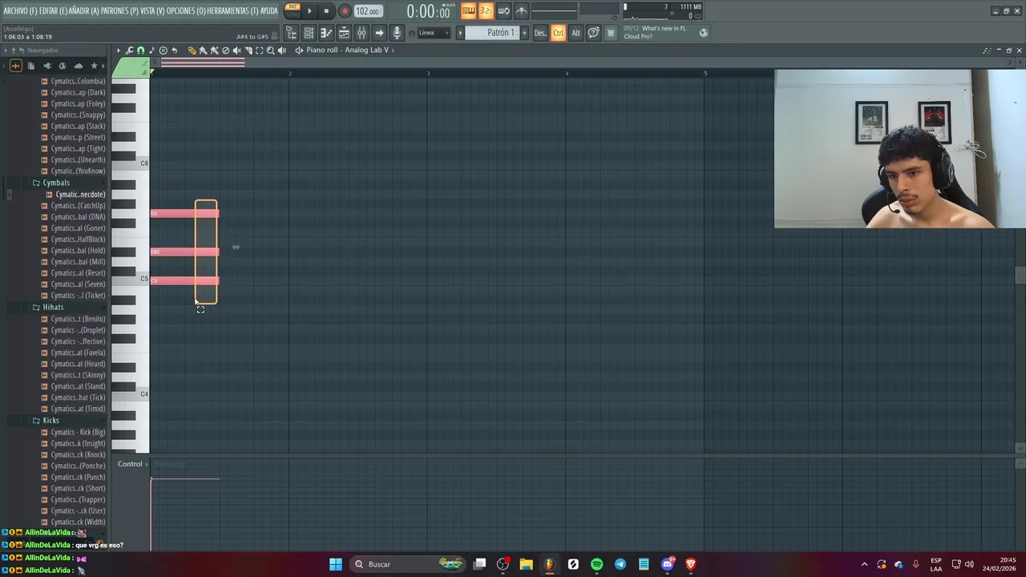Click the Alt button

(x=576, y=33)
